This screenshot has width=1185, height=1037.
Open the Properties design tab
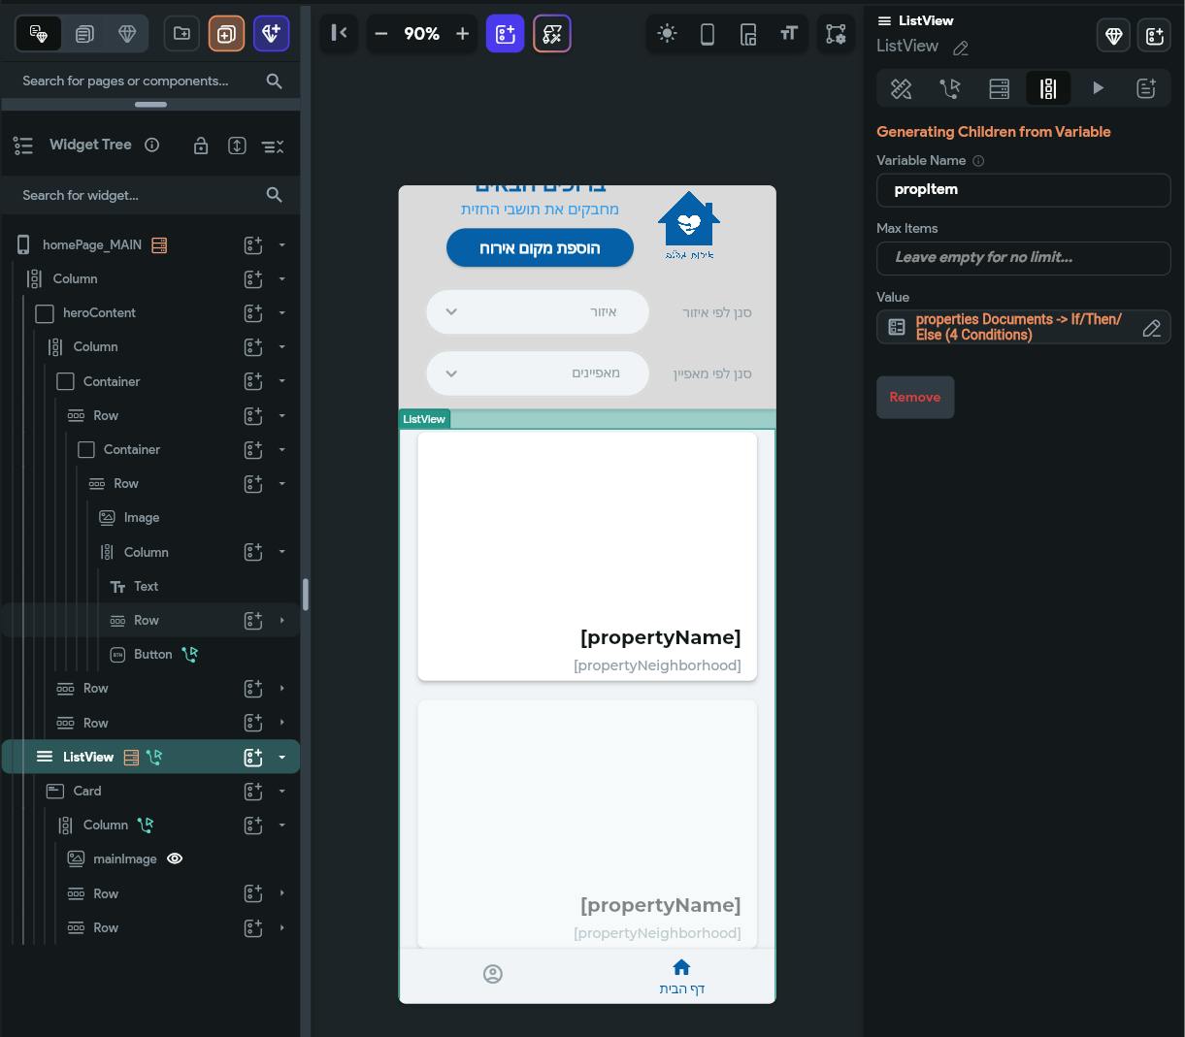tap(902, 88)
